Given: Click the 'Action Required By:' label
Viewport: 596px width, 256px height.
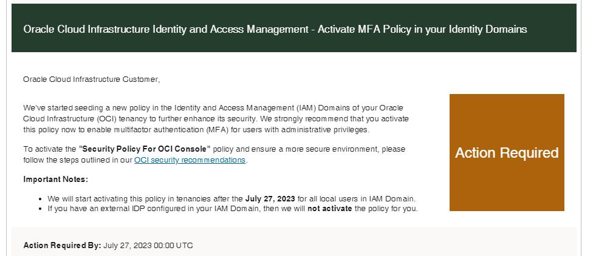Looking at the screenshot, I should tap(62, 246).
